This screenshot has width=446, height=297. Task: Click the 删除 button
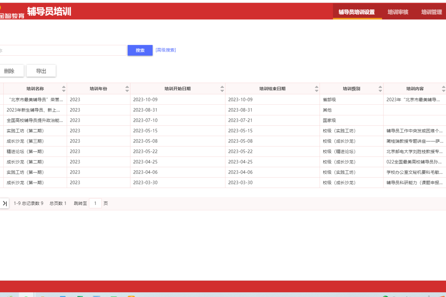click(10, 71)
